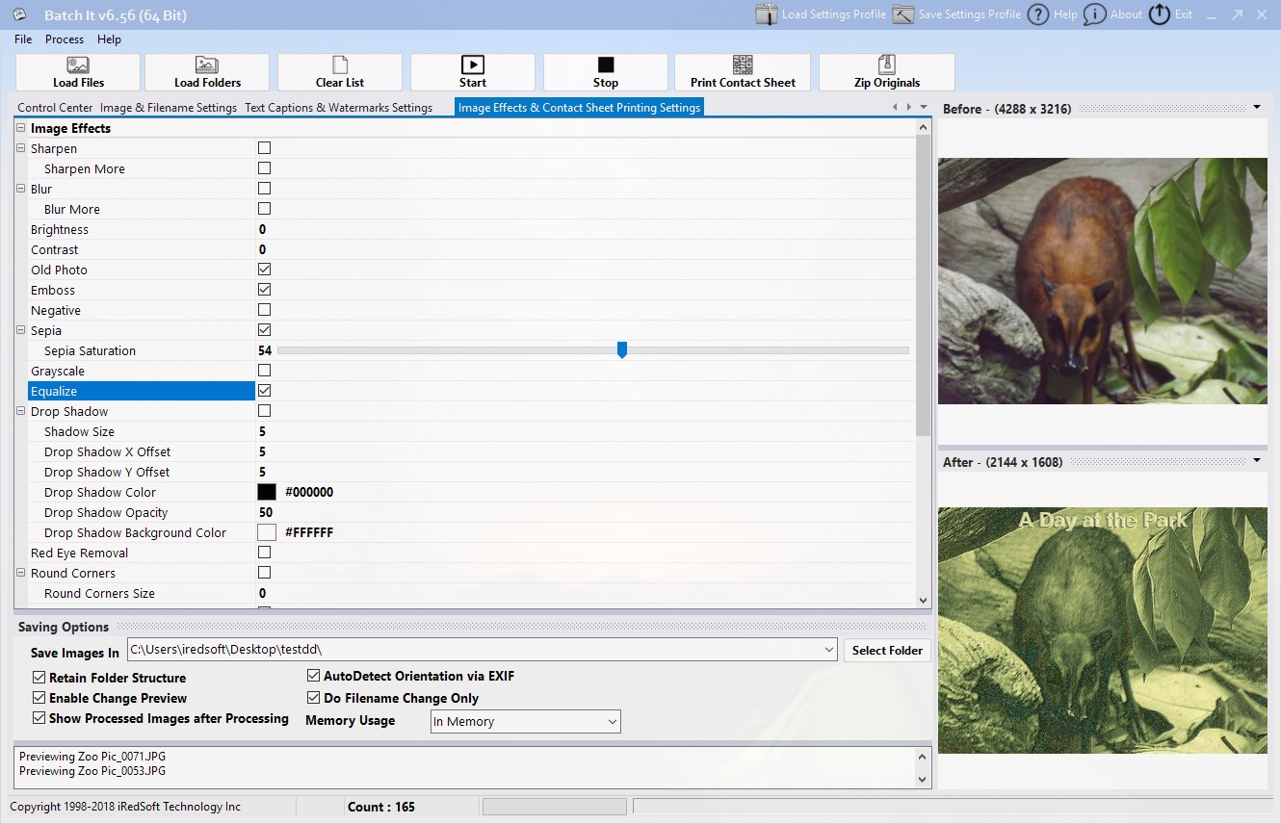The image size is (1281, 824).
Task: Collapse the Drop Shadow section
Action: (21, 411)
